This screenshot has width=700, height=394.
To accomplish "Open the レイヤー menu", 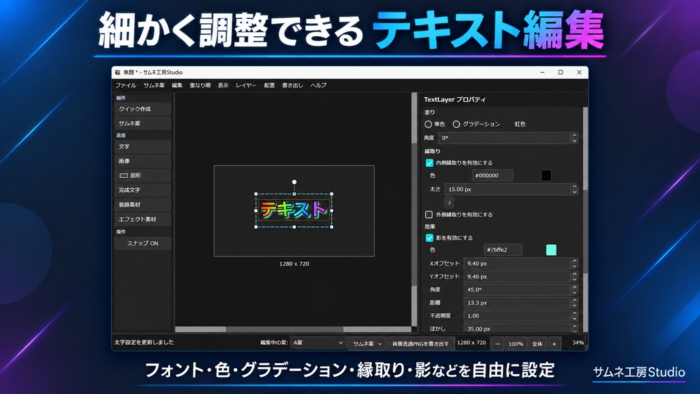I will [246, 86].
